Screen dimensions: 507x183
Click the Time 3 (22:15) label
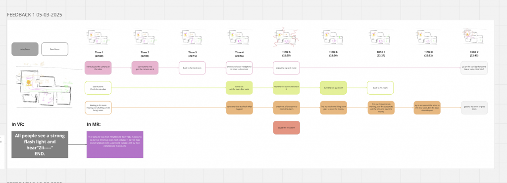tap(192, 54)
